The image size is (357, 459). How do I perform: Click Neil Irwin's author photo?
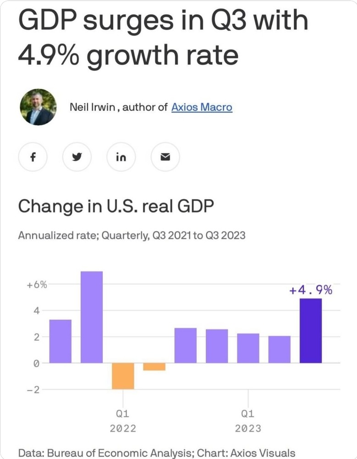[38, 107]
